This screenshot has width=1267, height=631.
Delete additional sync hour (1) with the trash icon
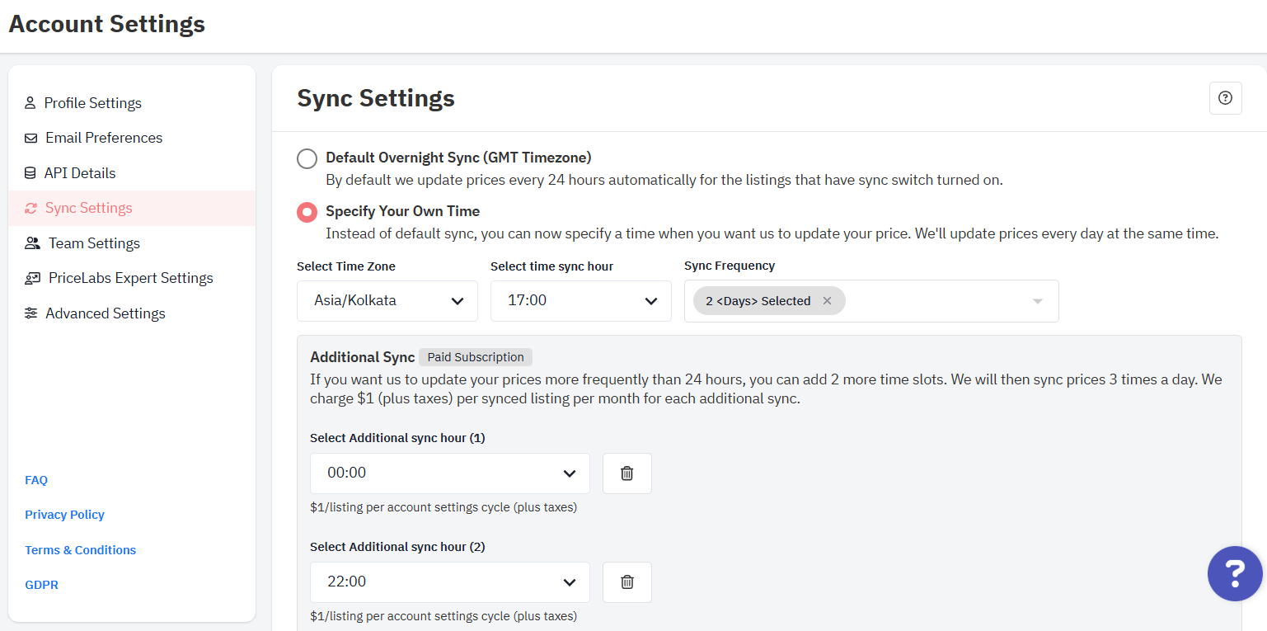[x=626, y=473]
